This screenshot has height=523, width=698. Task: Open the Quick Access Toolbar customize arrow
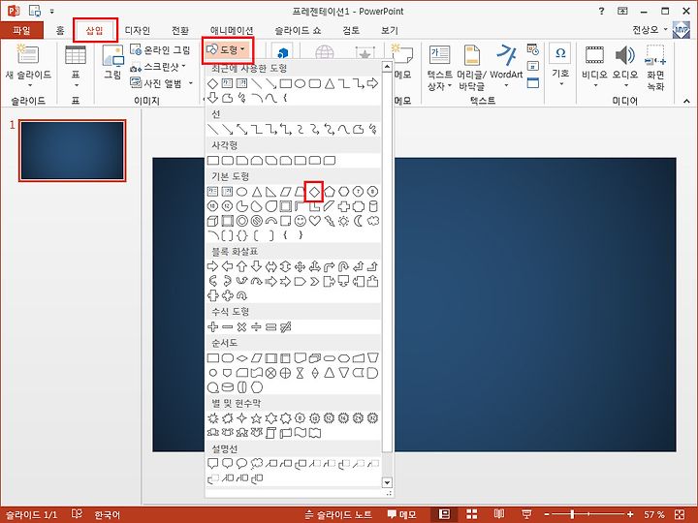tap(52, 11)
